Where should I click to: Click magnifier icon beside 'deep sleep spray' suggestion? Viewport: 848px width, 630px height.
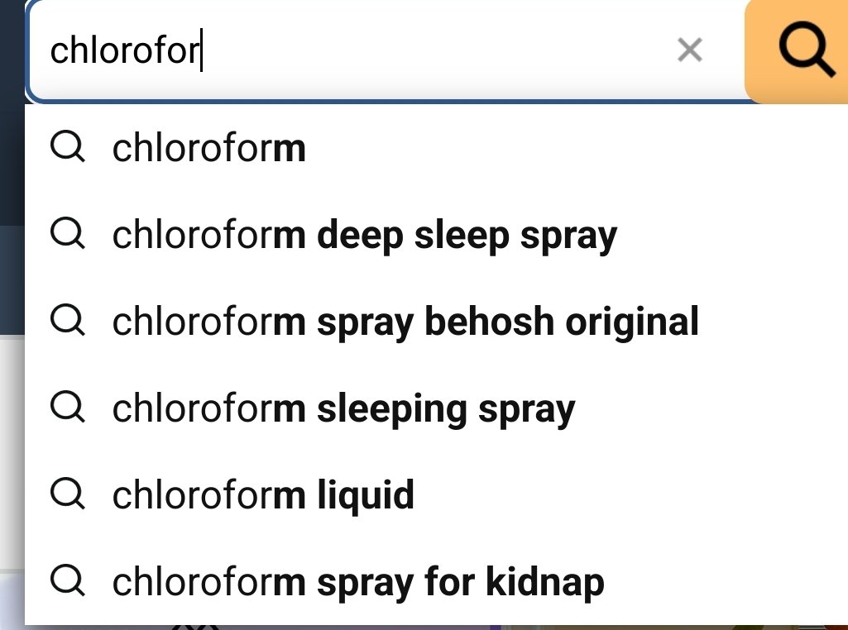click(x=67, y=235)
